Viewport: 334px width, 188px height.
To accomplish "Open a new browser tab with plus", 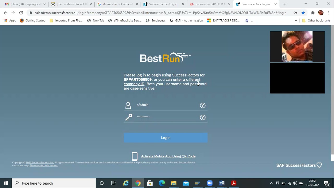I will tap(285, 4).
